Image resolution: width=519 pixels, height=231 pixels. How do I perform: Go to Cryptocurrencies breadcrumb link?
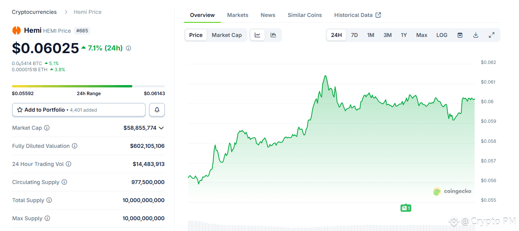pos(34,12)
